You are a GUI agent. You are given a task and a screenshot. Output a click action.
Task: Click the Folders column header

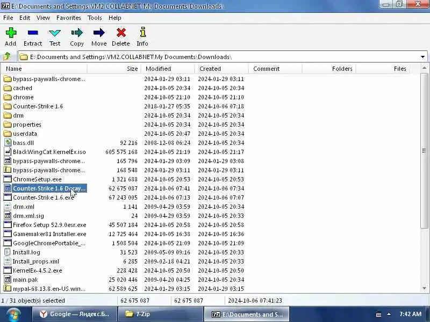click(x=329, y=69)
